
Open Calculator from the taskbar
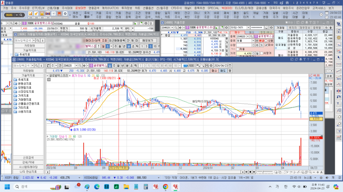point(146,187)
